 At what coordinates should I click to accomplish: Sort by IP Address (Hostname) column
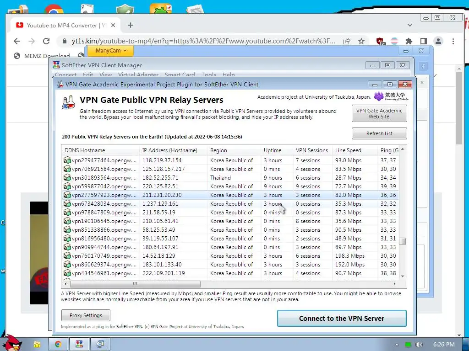pyautogui.click(x=174, y=150)
